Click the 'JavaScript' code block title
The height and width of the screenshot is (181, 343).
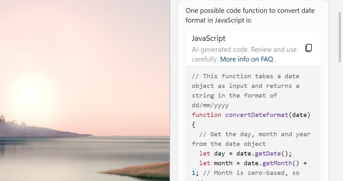click(209, 38)
